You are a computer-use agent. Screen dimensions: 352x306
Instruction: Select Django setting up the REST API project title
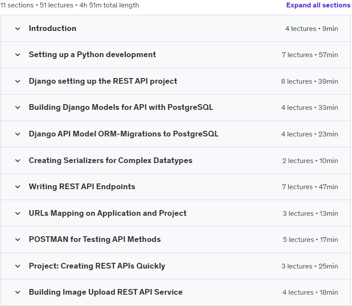103,81
